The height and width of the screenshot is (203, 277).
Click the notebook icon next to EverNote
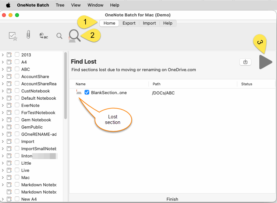(x=9, y=105)
